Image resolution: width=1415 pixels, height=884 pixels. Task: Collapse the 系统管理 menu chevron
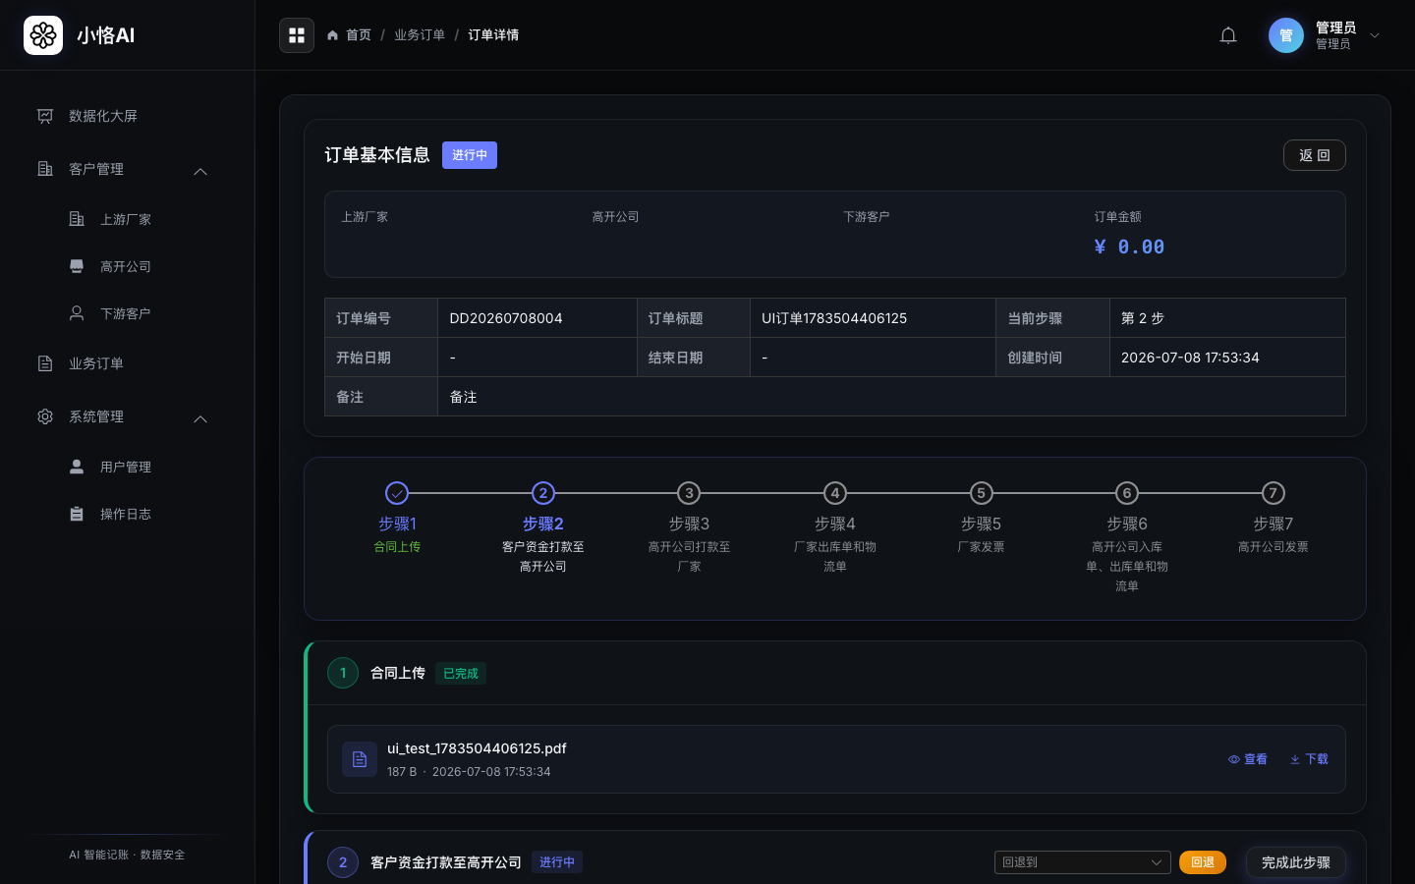pos(200,418)
